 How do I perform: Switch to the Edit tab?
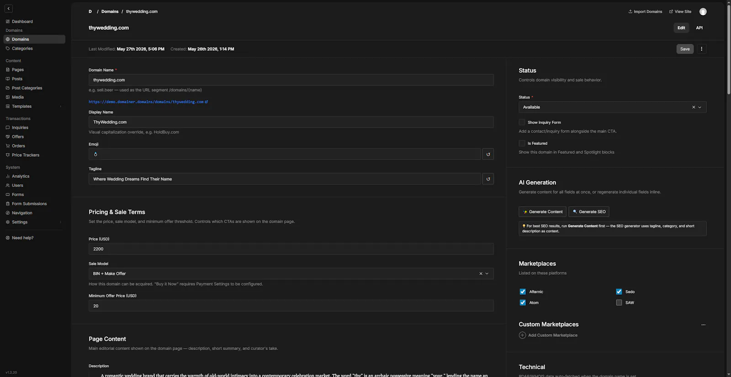pos(681,28)
